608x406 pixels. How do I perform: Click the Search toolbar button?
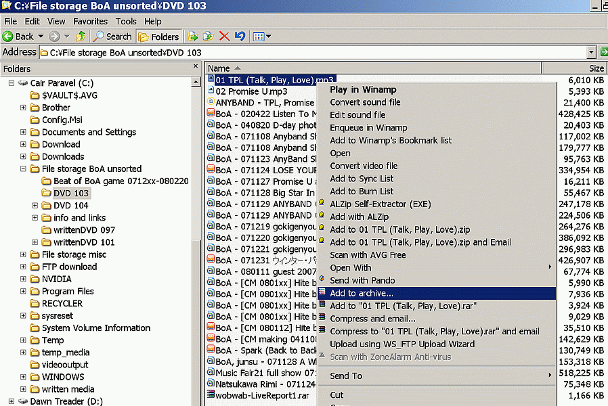(113, 37)
